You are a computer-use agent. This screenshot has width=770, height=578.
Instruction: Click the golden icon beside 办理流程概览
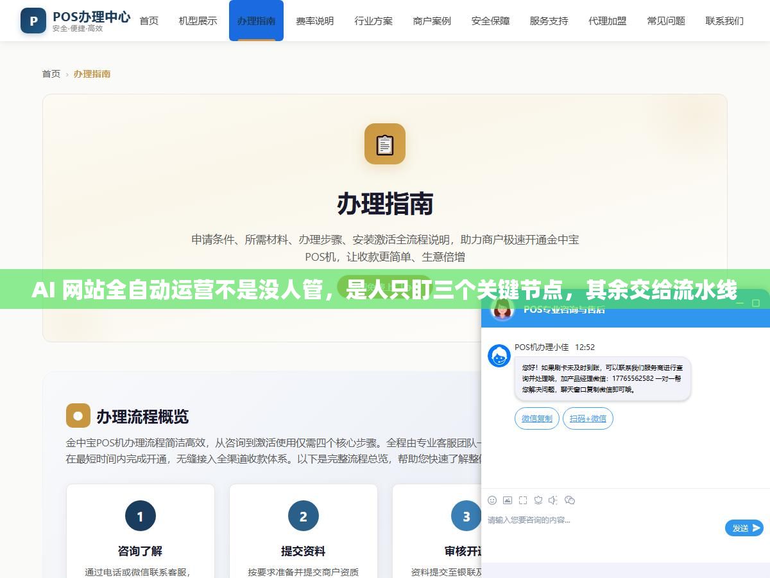pos(78,416)
